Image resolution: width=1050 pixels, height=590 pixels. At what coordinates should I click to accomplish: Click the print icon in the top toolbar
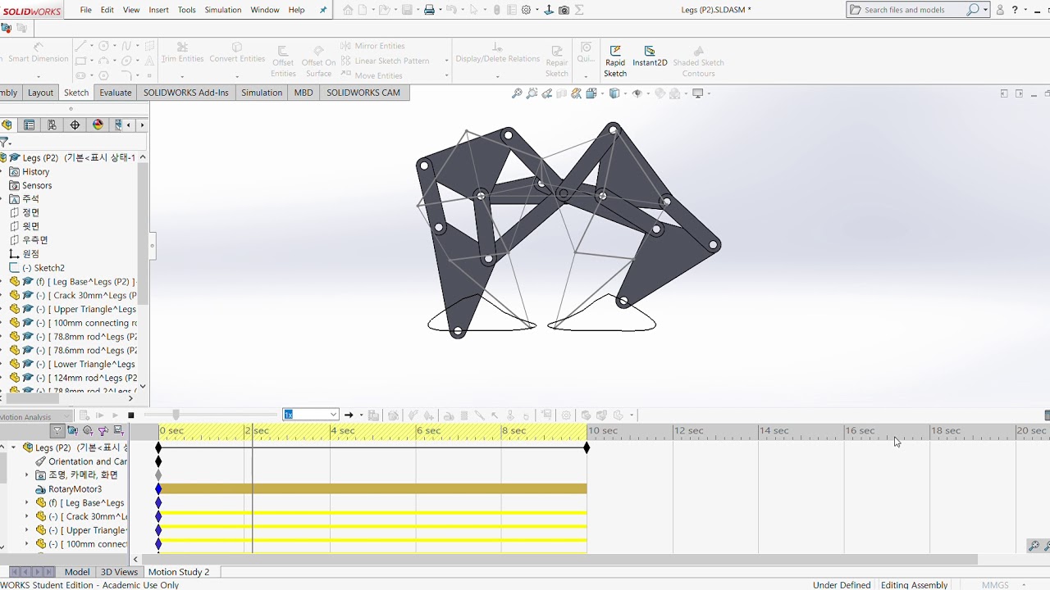(429, 10)
